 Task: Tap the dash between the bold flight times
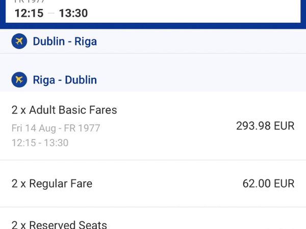click(x=51, y=13)
